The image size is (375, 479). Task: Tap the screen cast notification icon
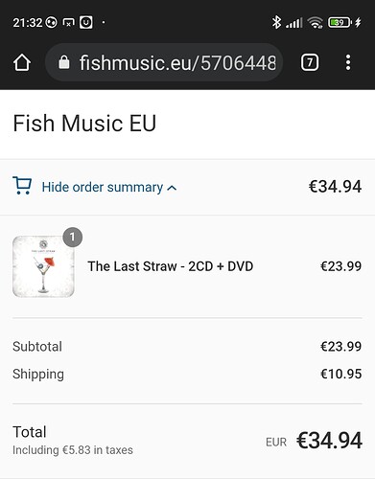[68, 23]
